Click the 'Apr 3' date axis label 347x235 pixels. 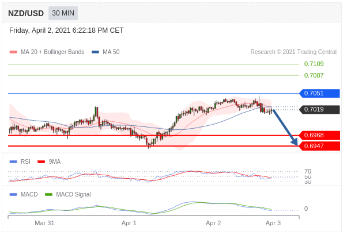point(273,223)
